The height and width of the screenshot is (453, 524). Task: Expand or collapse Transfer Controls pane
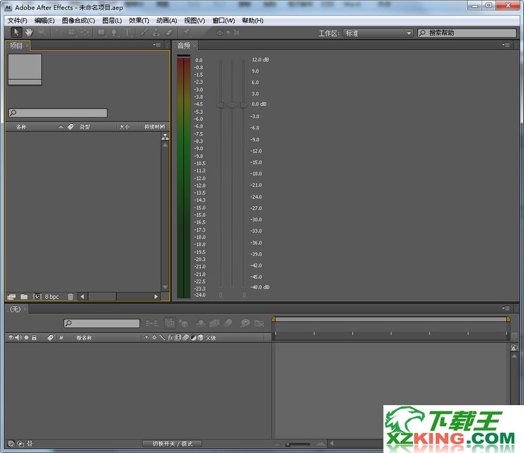click(x=20, y=443)
